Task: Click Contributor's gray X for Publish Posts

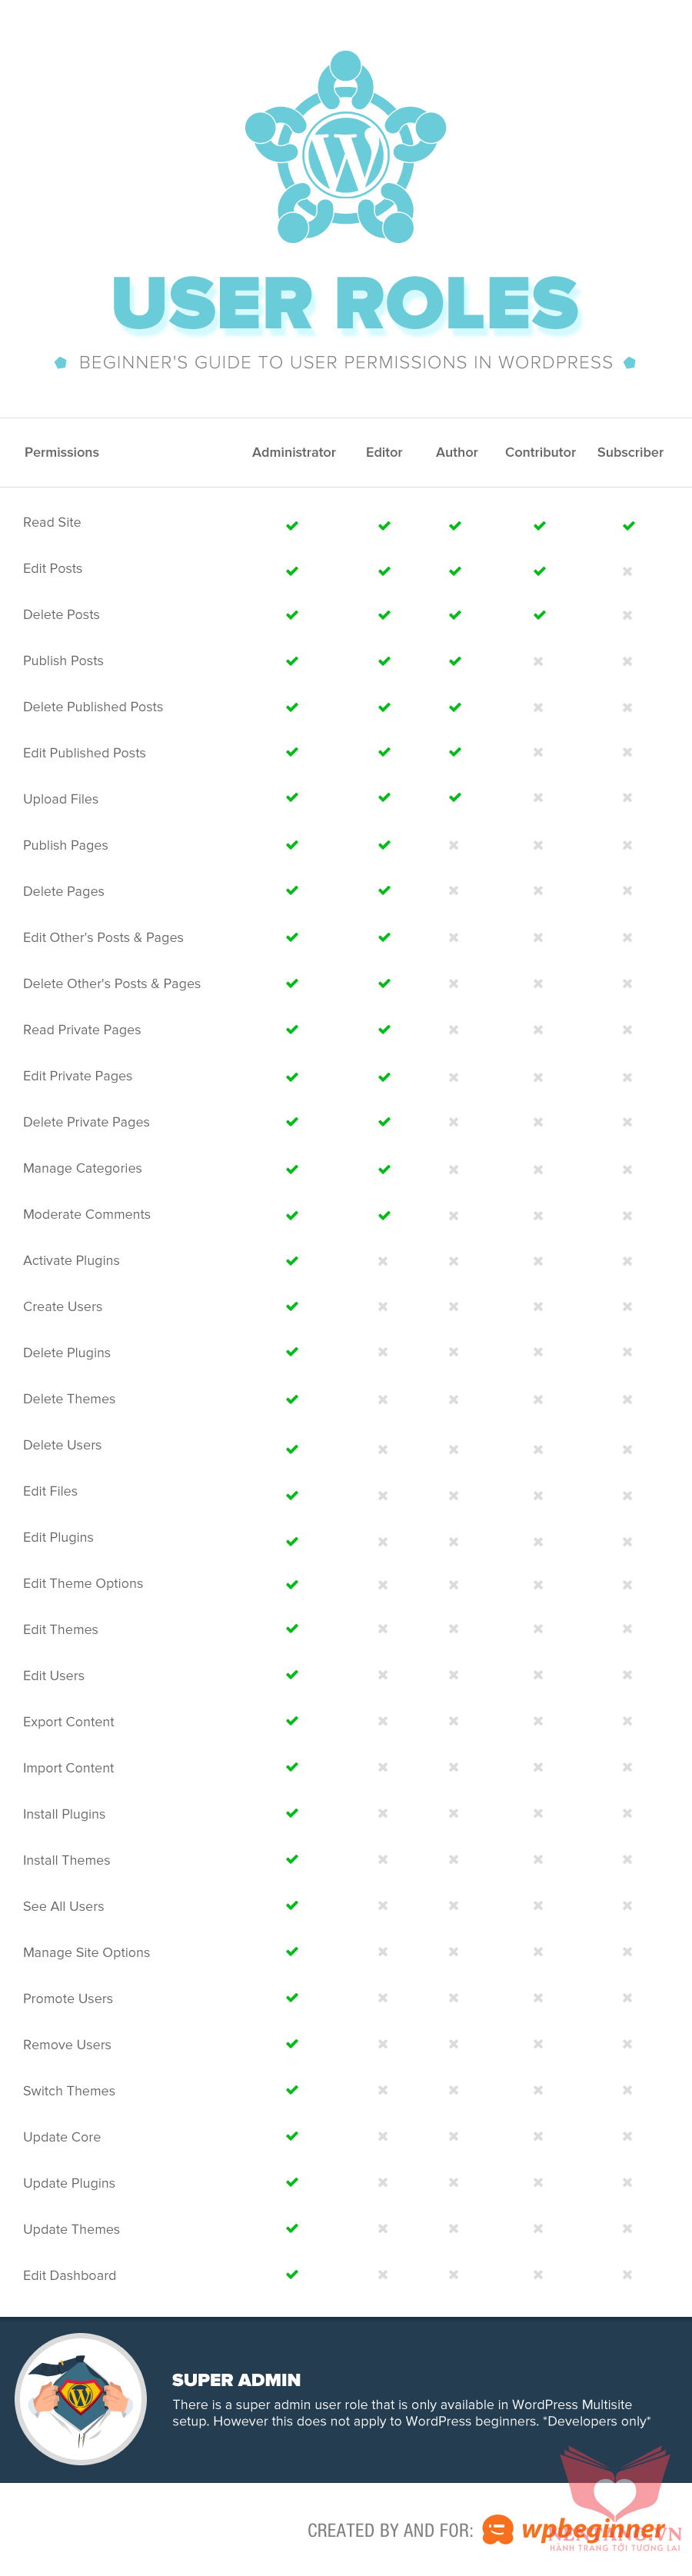Action: tap(538, 661)
